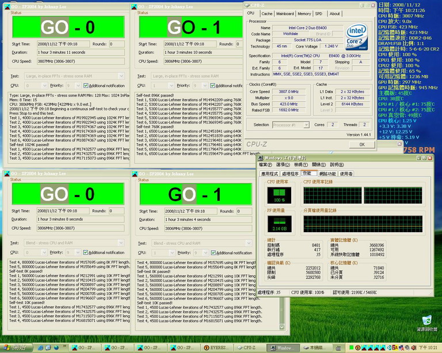
Task: Click the green CPU usage tray icon
Action: click(351, 348)
